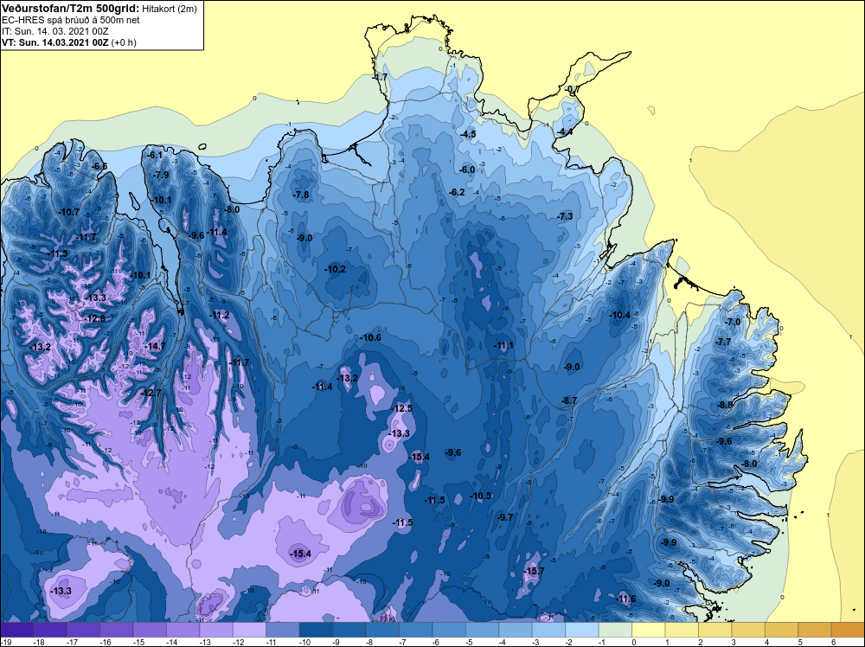Click the -14.7 temperature label

click(155, 346)
